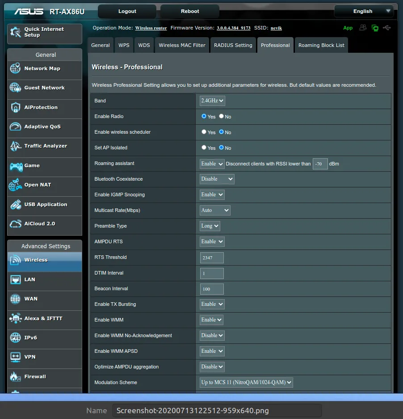This screenshot has width=403, height=419.
Task: Change the Bluetooth Coexistence dropdown
Action: click(x=217, y=178)
